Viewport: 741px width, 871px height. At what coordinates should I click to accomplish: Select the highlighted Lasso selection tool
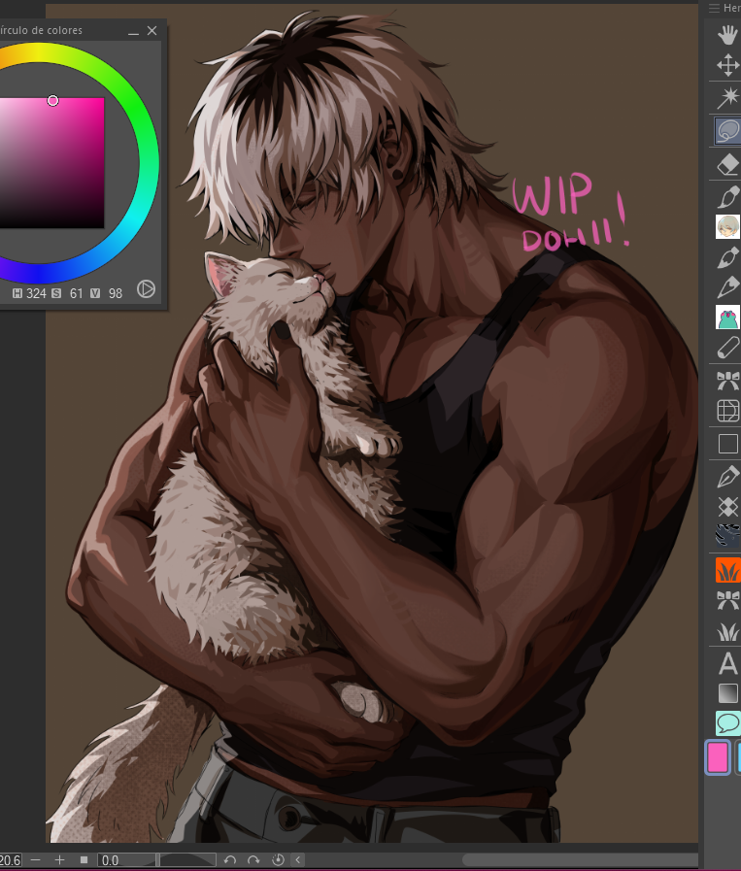[727, 131]
